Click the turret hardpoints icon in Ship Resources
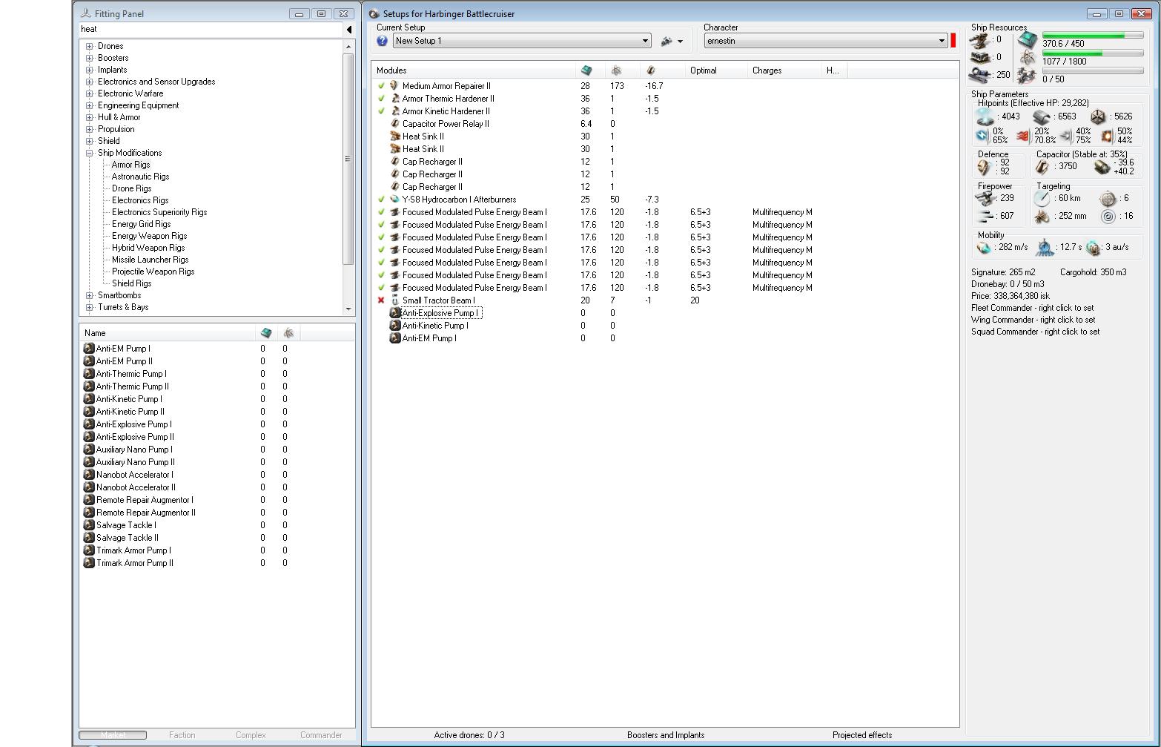The height and width of the screenshot is (747, 1161). [x=980, y=40]
